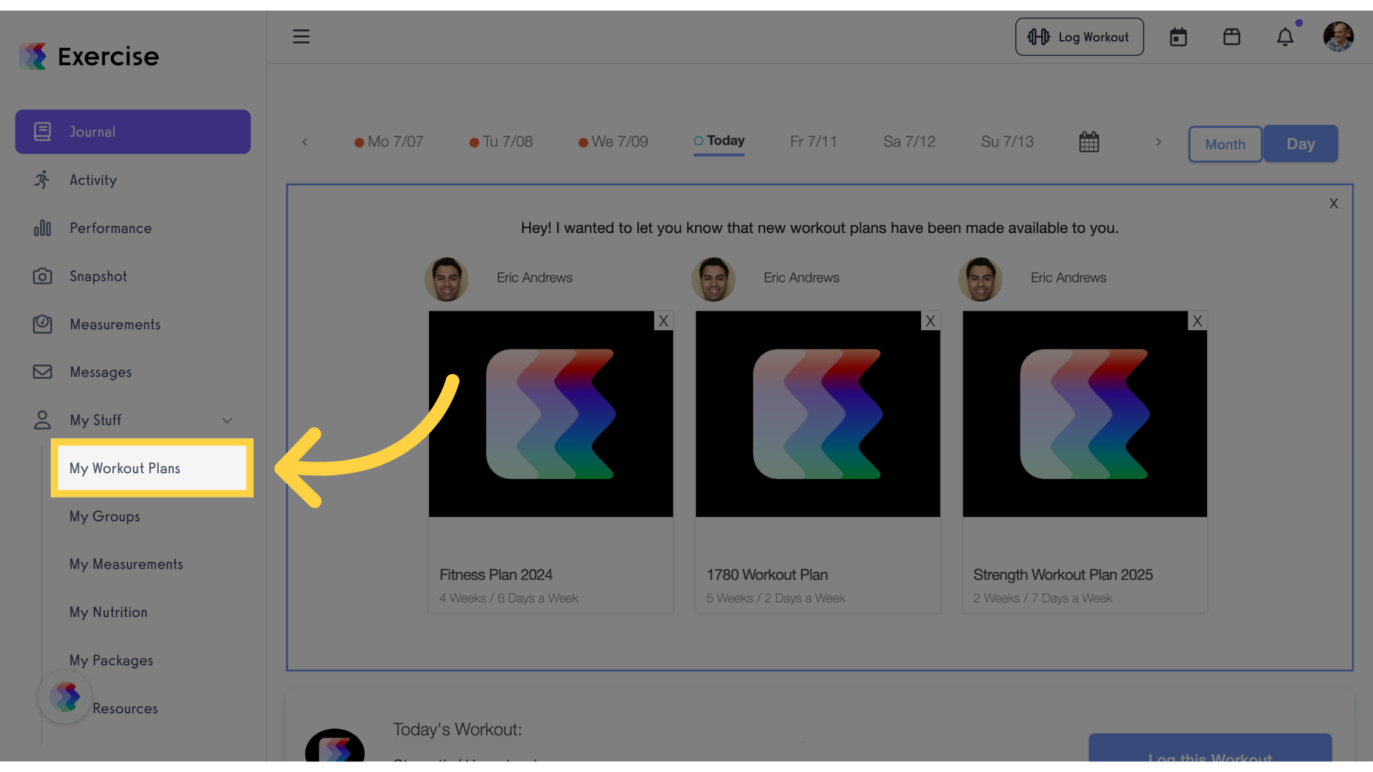Select the Sa 7/12 date
The height and width of the screenshot is (772, 1373).
click(909, 142)
